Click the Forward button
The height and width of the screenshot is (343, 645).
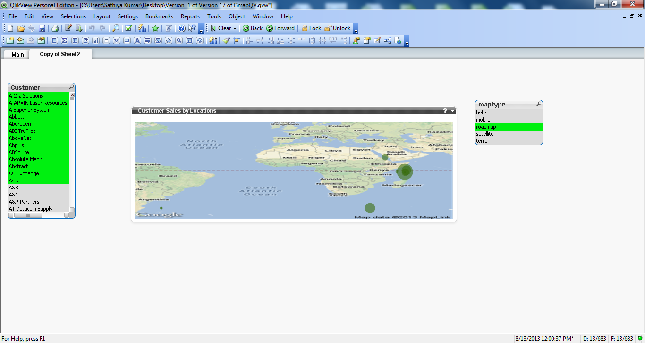[x=280, y=28]
